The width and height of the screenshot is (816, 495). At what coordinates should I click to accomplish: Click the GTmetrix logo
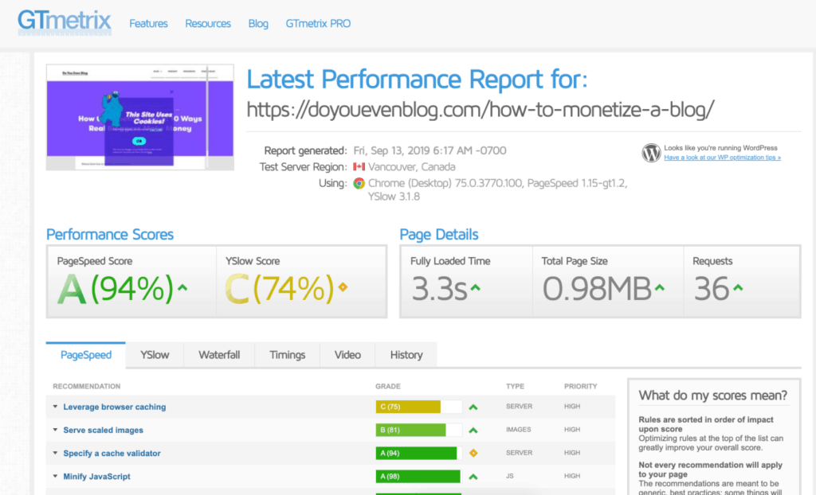[x=65, y=22]
